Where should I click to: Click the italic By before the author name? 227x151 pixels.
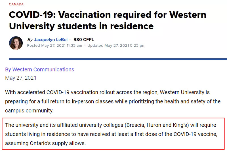coord(30,40)
